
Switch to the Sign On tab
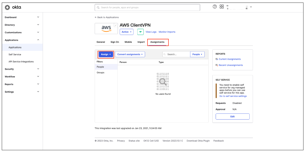115,42
